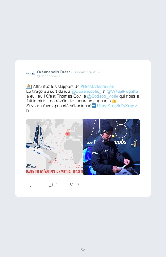
Task: Open the @Oceanopolis_ mention in tweet text
Action: (x=86, y=91)
